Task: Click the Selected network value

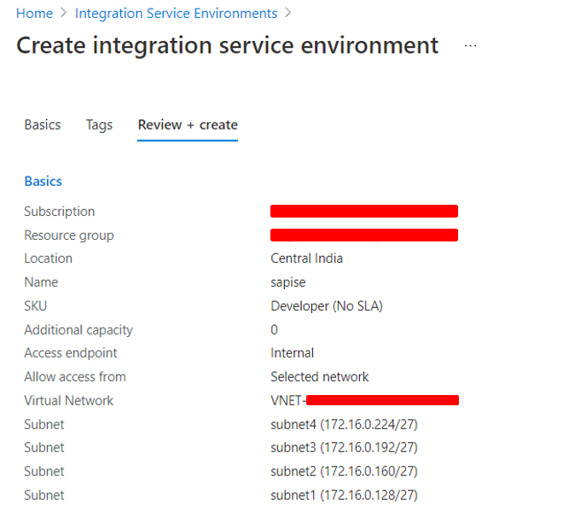Action: pos(320,377)
